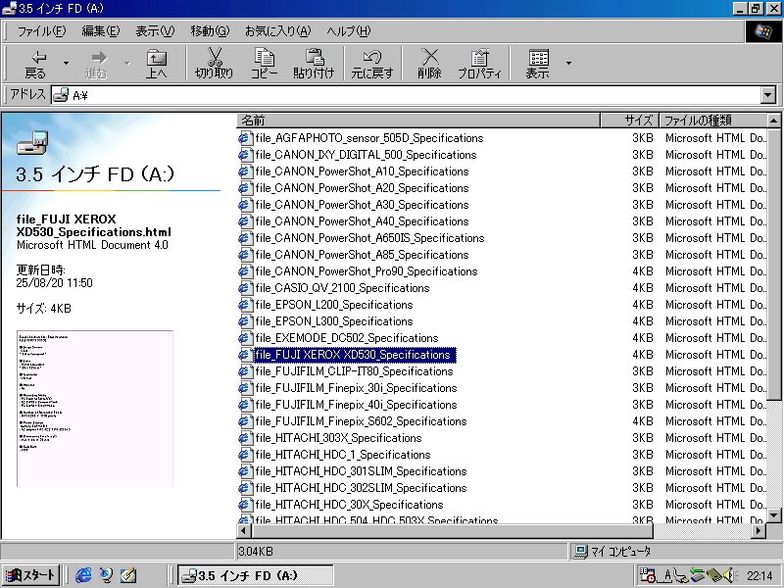
Task: Open the address bar dropdown
Action: pyautogui.click(x=768, y=95)
